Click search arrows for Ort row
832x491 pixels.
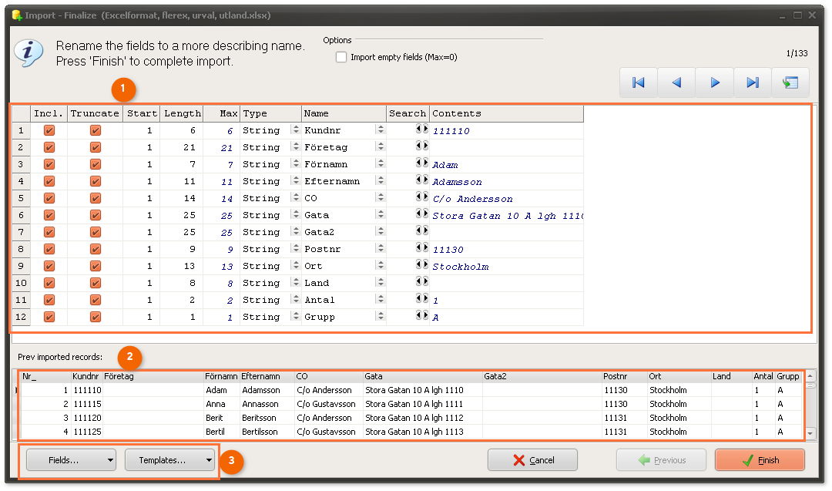422,265
